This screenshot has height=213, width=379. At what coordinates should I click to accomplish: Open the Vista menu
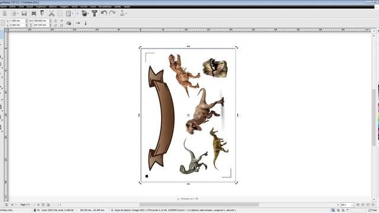pyautogui.click(x=21, y=7)
